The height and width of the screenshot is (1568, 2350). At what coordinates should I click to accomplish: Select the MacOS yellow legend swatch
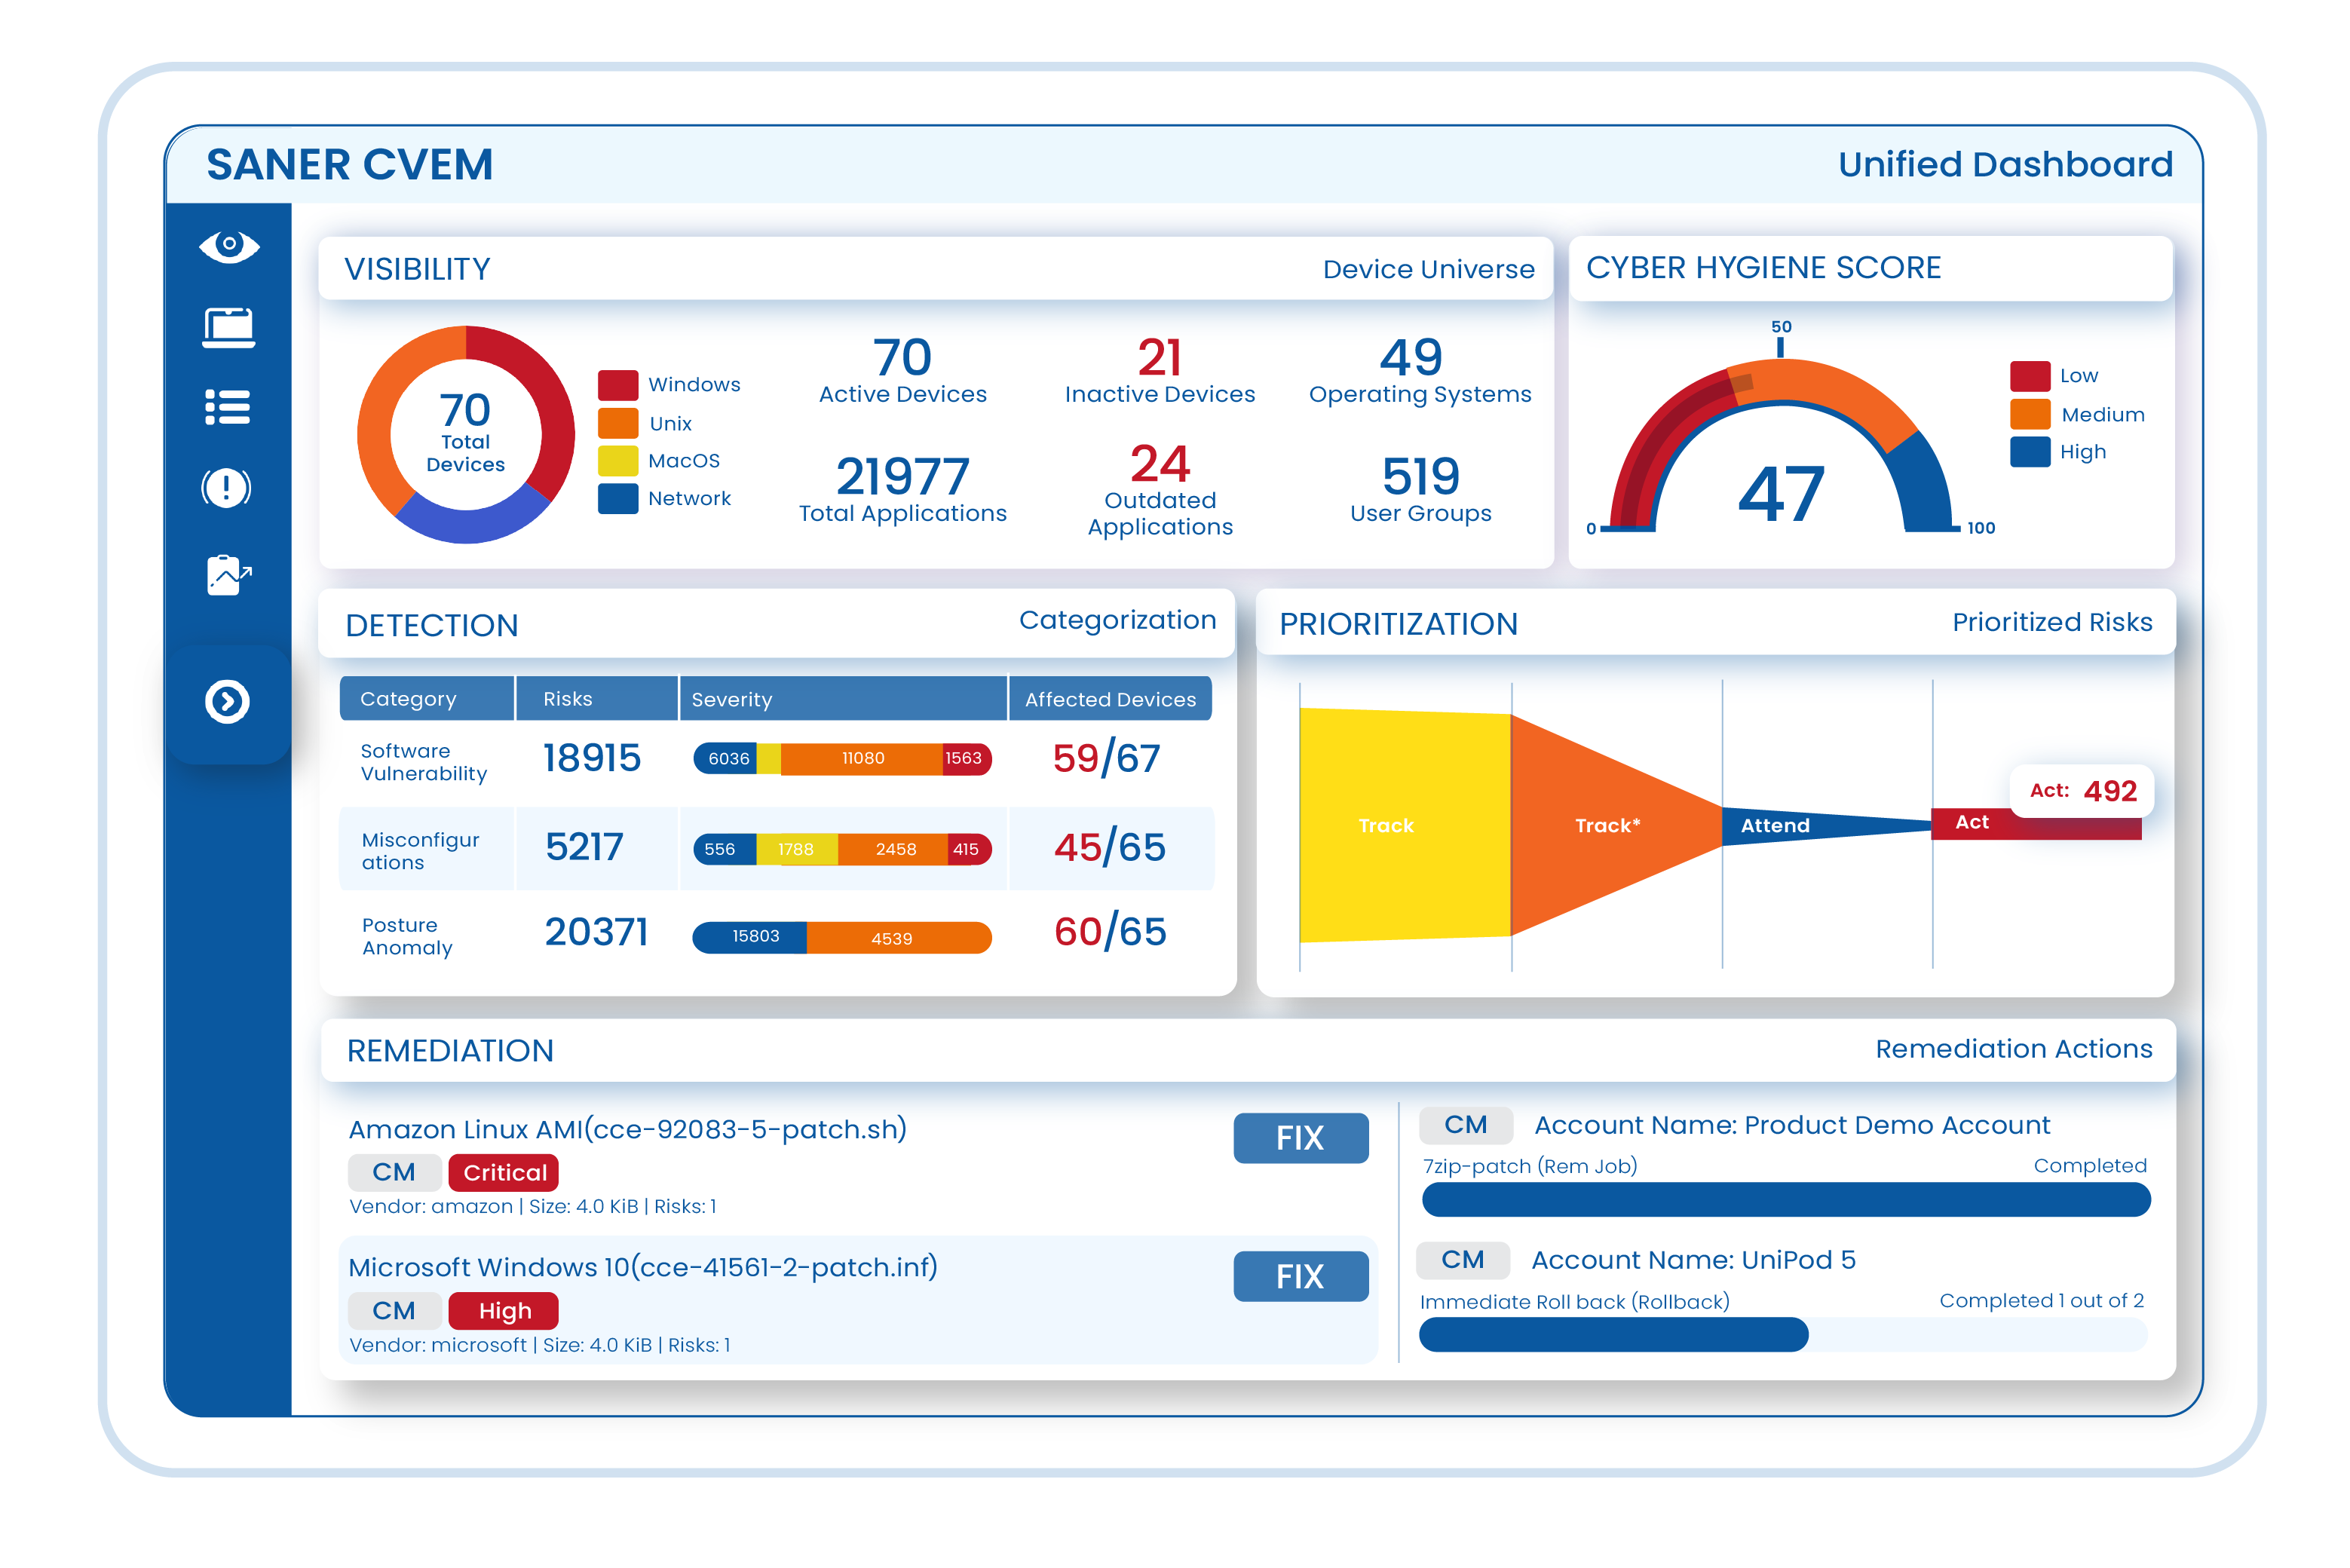click(618, 461)
